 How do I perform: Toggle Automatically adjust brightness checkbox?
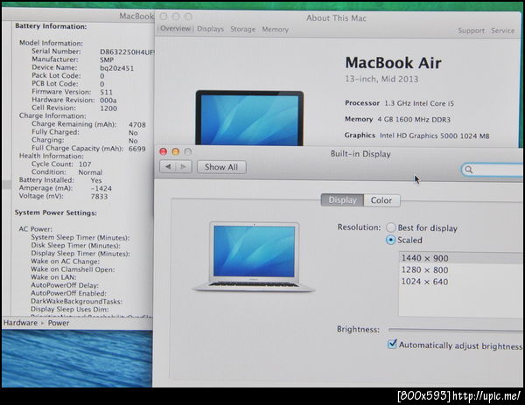392,344
